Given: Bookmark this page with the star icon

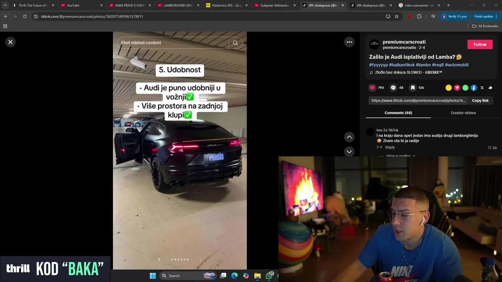Looking at the screenshot, I should coord(397,16).
